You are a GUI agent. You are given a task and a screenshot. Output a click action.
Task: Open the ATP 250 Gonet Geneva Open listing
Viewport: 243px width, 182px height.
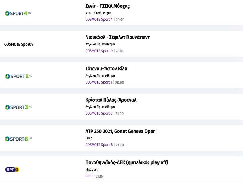coord(120,131)
